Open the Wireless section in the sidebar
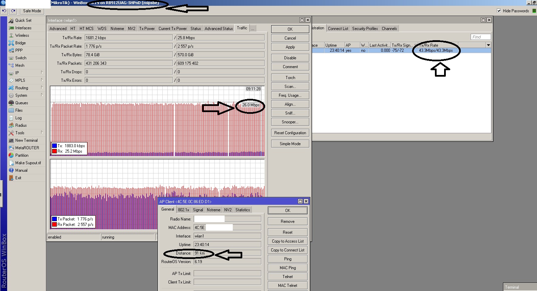 (22, 35)
